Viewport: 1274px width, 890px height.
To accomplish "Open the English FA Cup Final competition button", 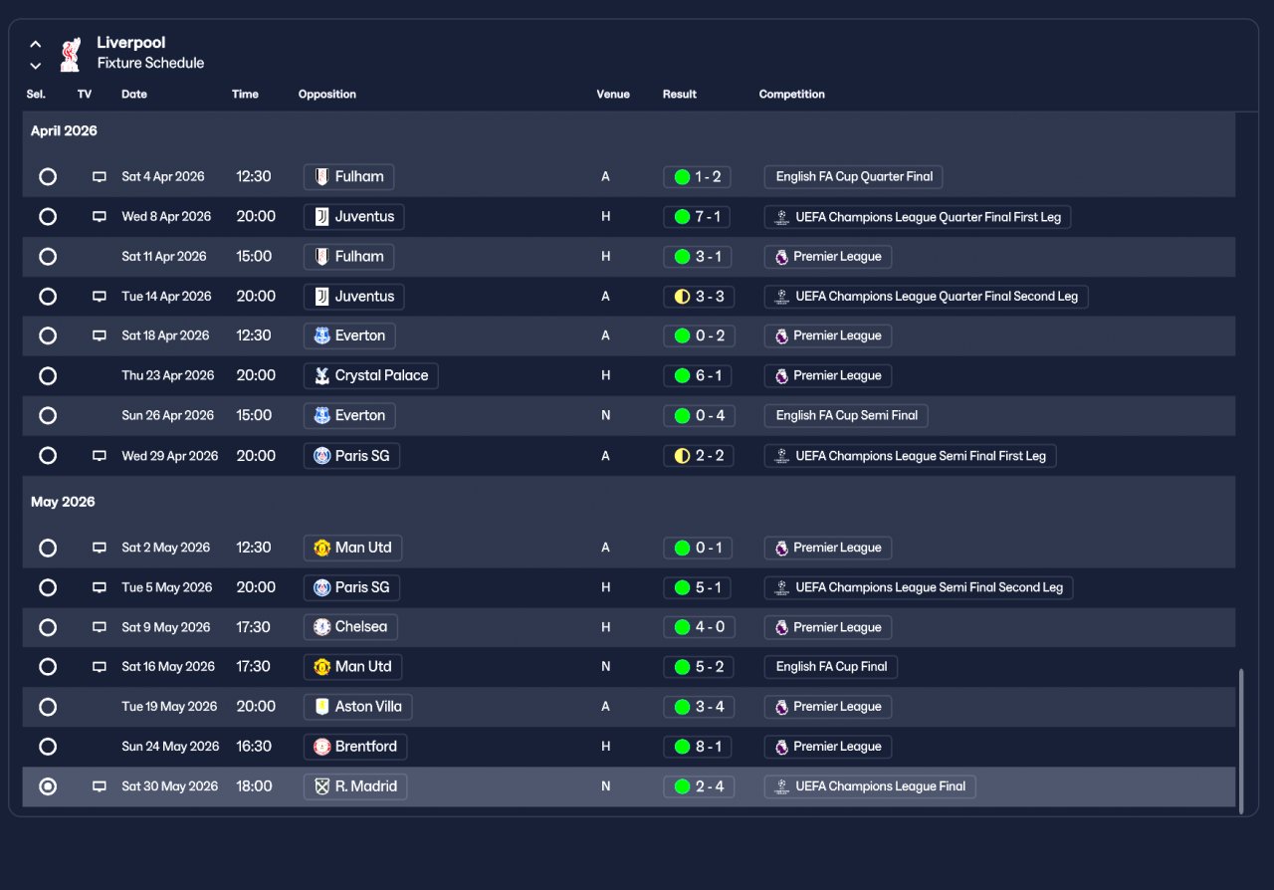I will tap(831, 667).
